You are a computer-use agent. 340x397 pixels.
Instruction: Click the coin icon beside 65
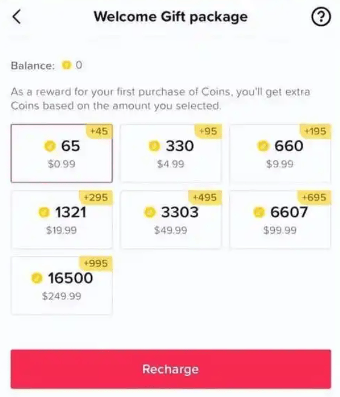50,146
